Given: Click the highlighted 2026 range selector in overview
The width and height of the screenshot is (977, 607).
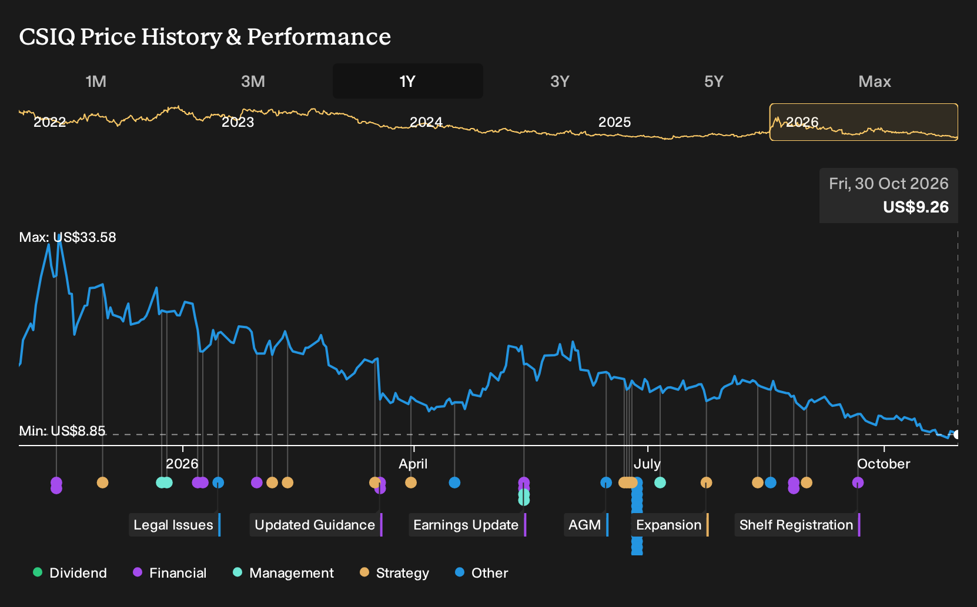Looking at the screenshot, I should click(864, 122).
